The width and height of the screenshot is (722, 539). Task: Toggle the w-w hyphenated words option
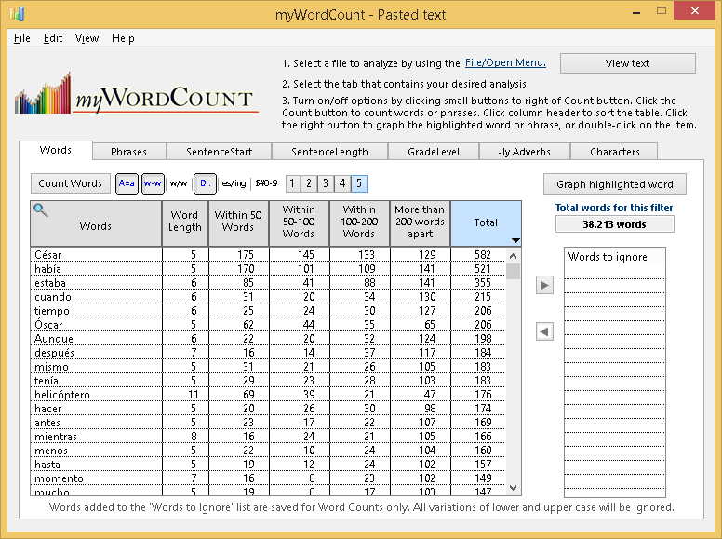coord(153,184)
